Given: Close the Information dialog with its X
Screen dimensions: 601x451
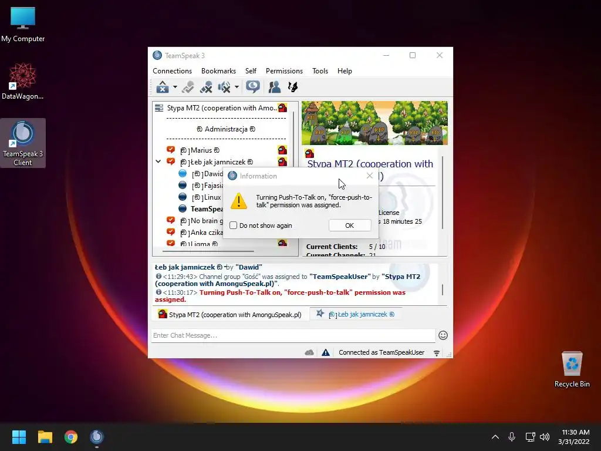Looking at the screenshot, I should click(x=370, y=176).
